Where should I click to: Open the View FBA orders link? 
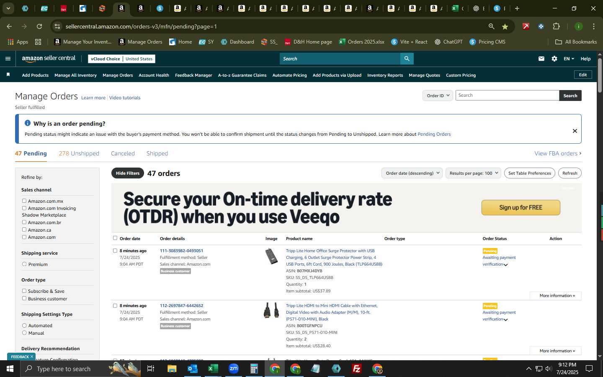click(558, 154)
